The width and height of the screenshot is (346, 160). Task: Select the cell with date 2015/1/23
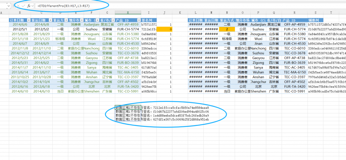point(42,39)
